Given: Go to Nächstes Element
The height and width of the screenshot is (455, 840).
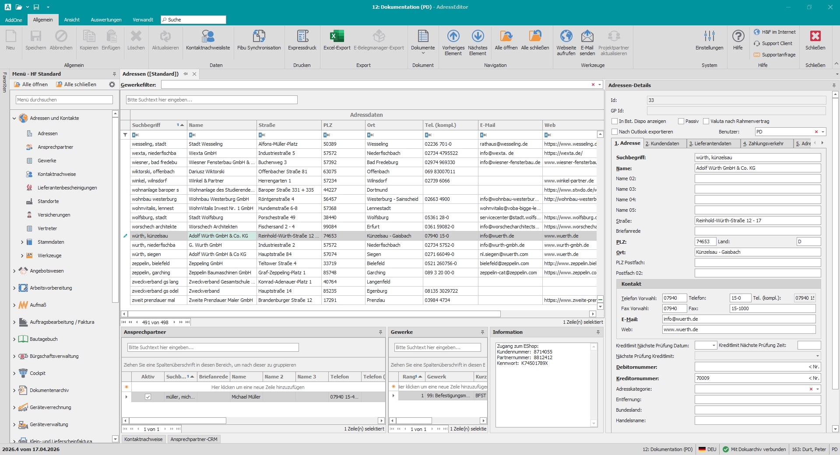Looking at the screenshot, I should (x=478, y=42).
